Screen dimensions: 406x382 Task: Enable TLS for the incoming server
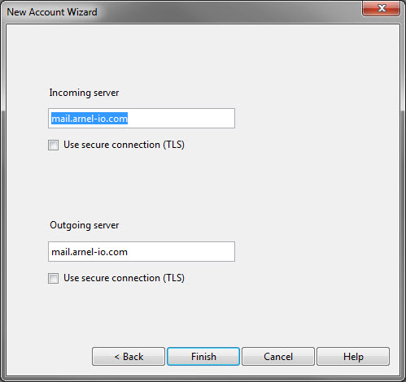(53, 145)
